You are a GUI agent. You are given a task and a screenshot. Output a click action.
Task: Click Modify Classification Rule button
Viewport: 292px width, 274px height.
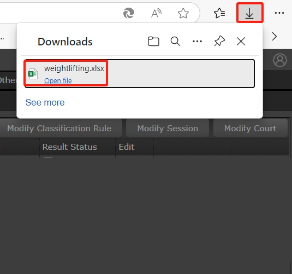tap(59, 128)
